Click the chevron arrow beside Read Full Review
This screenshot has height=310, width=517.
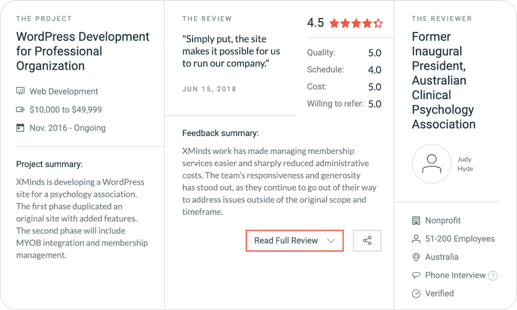tap(331, 240)
